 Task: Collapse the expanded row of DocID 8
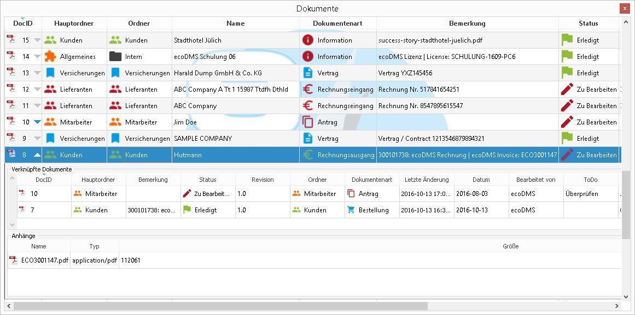[x=37, y=155]
